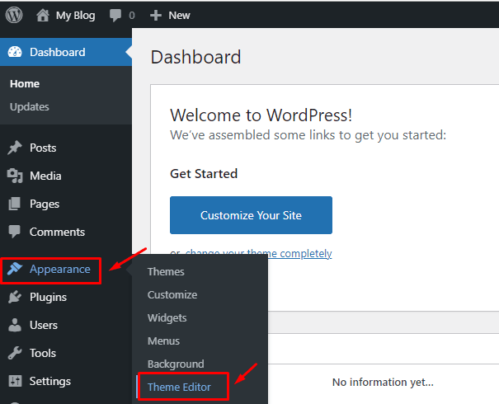The image size is (499, 404).
Task: Go to Pages in the sidebar
Action: tap(45, 204)
